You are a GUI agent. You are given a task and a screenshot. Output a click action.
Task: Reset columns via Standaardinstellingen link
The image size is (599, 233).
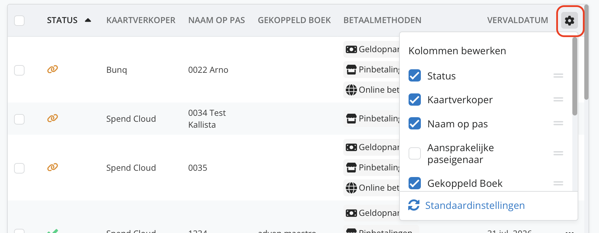point(475,205)
